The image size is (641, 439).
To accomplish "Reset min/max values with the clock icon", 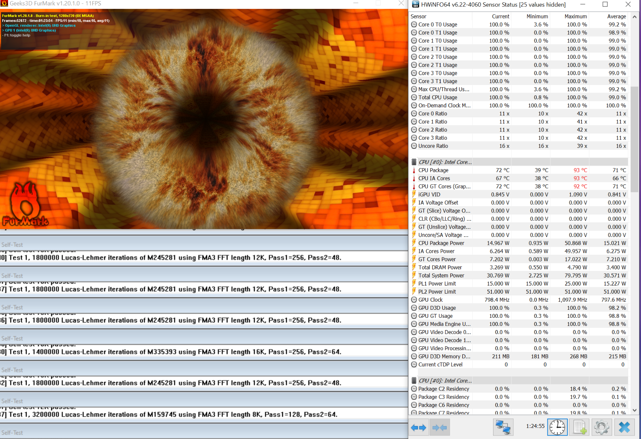I will [x=557, y=427].
